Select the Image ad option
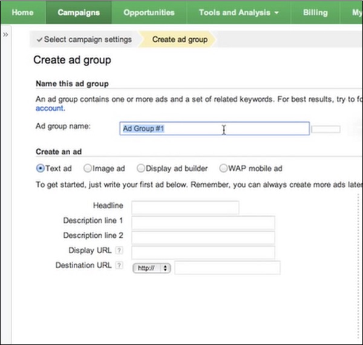Viewport: 363px width, 345px height. point(88,169)
